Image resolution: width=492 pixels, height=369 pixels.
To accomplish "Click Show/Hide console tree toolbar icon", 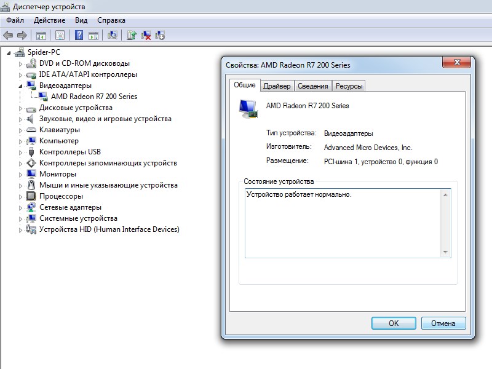I will tap(41, 35).
